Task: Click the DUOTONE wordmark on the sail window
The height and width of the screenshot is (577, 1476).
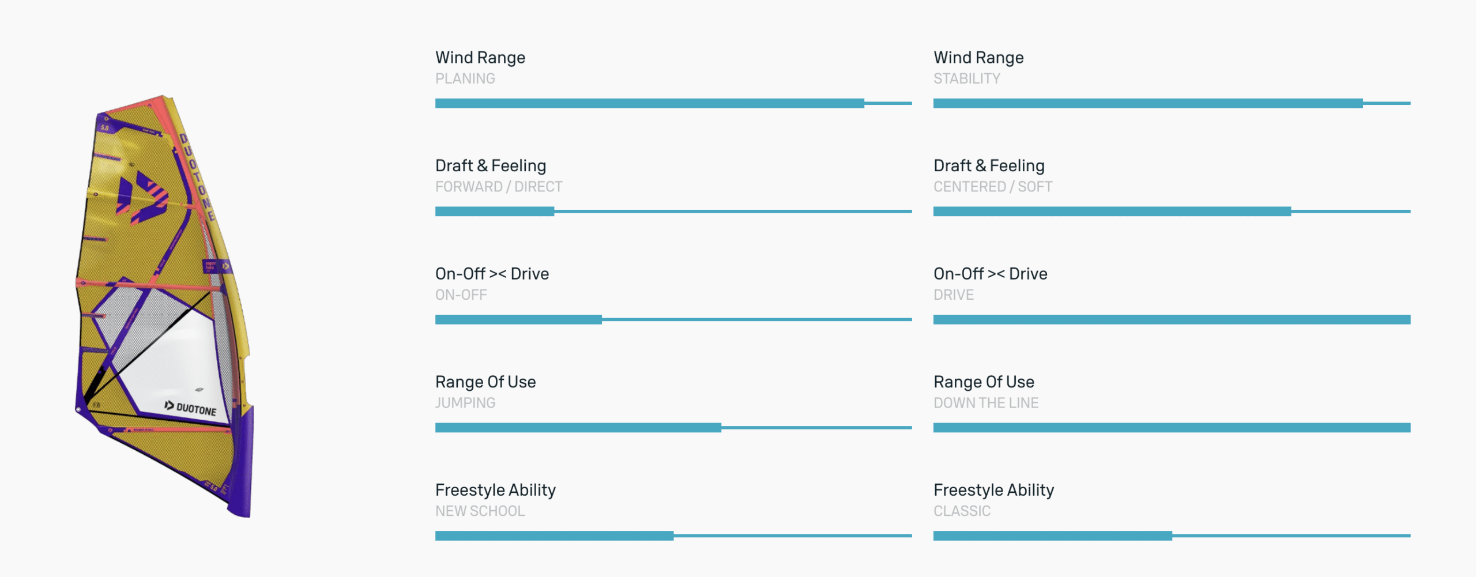Action: (191, 408)
